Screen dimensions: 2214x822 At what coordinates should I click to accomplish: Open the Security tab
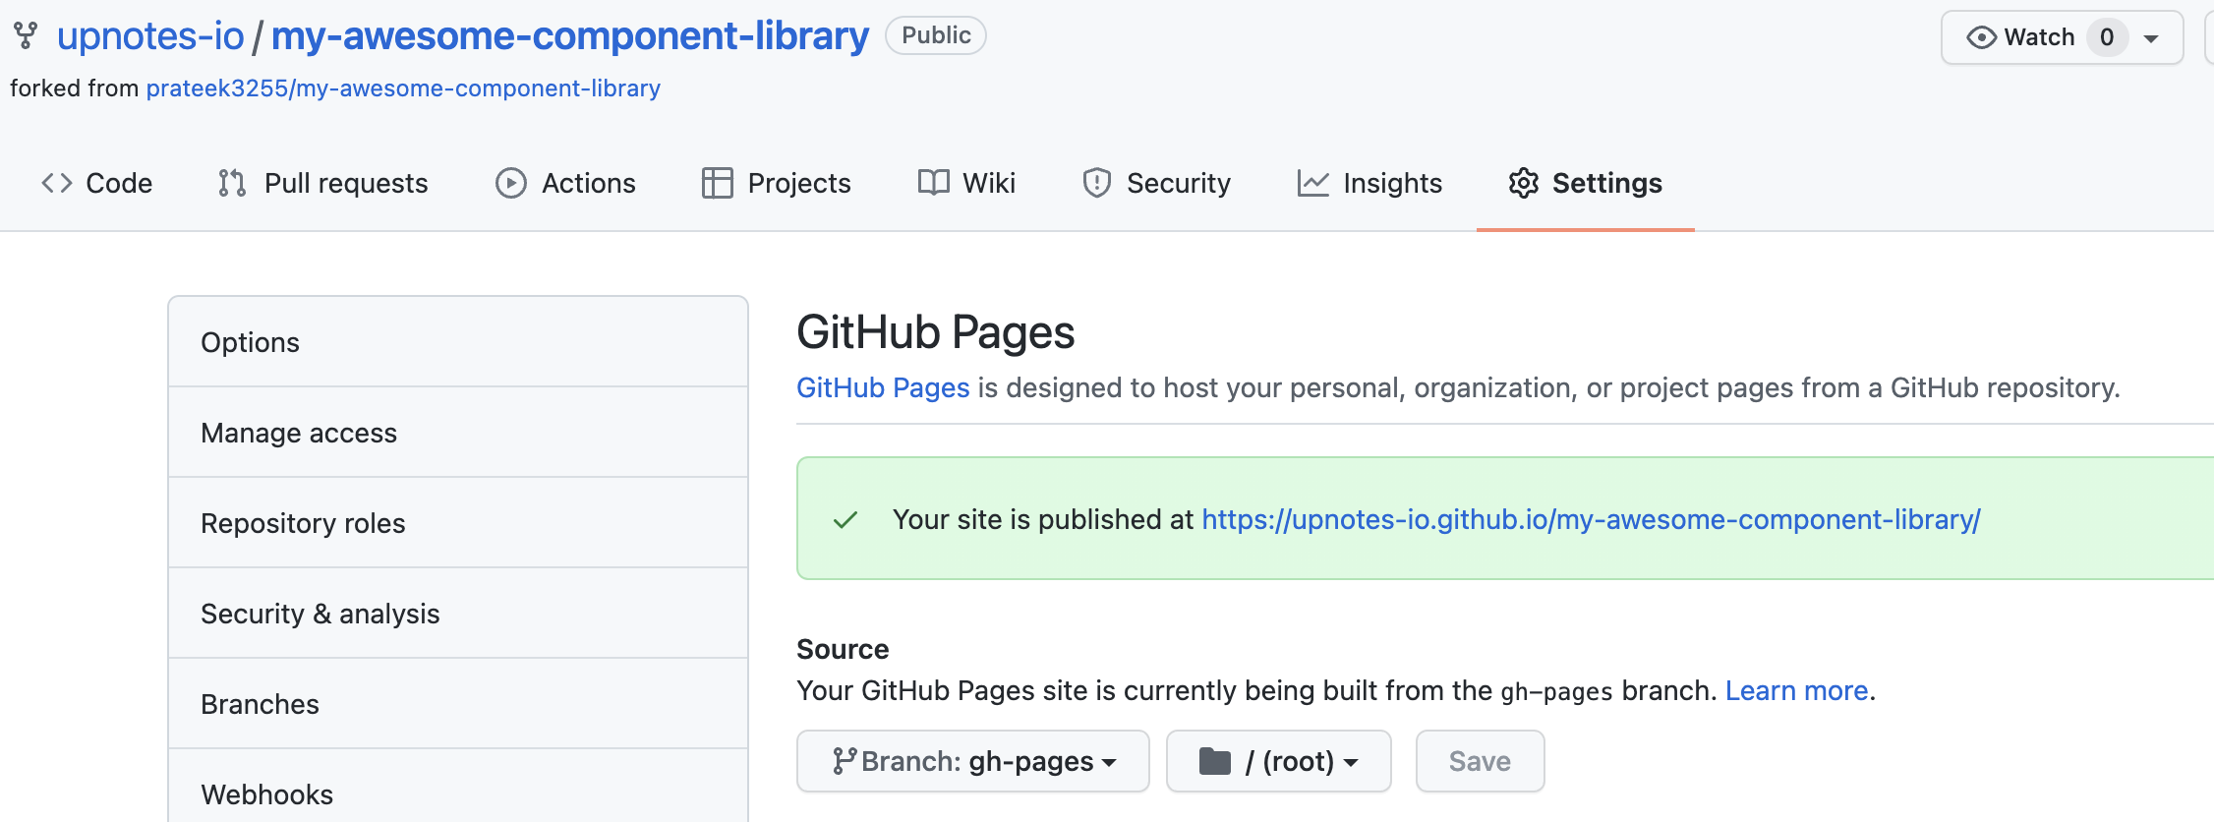tap(1156, 183)
